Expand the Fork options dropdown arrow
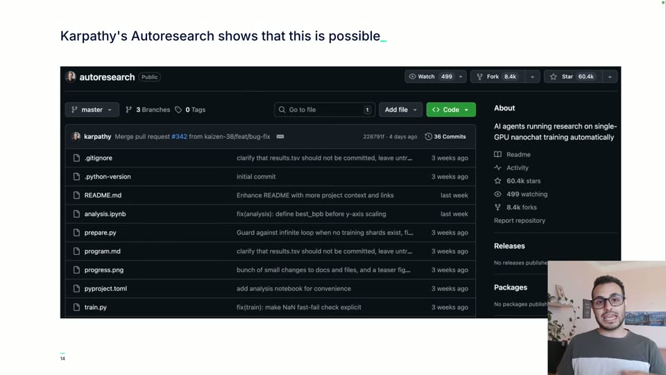The image size is (666, 375). [x=532, y=76]
